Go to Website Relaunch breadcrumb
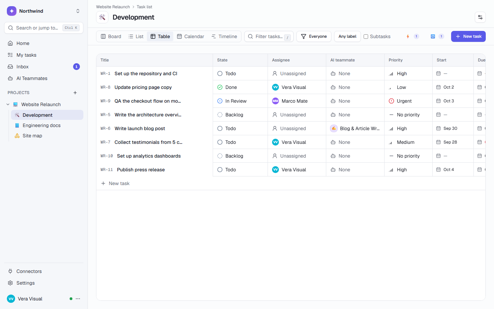 click(x=113, y=7)
